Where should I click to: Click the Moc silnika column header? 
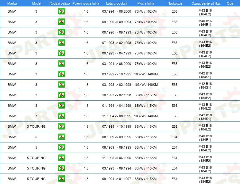pyautogui.click(x=146, y=3)
